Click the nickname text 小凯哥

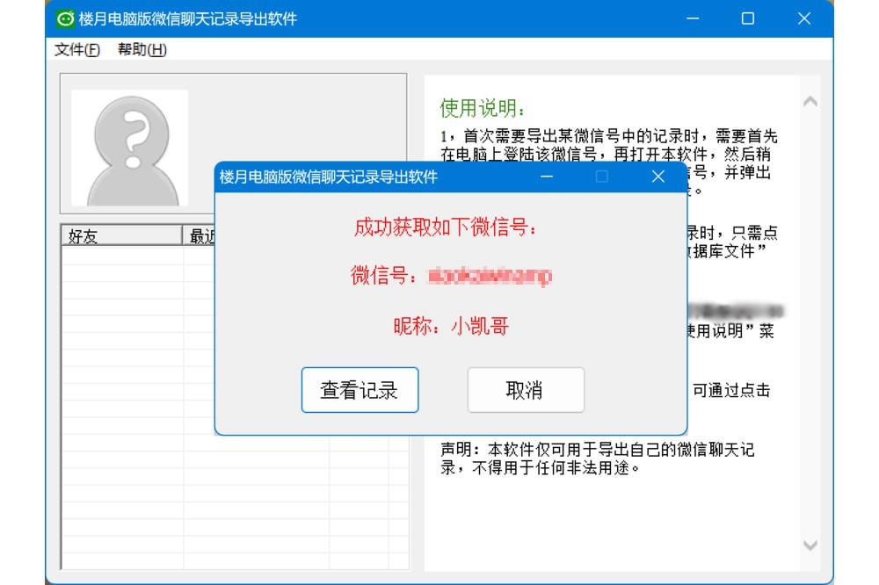point(480,327)
